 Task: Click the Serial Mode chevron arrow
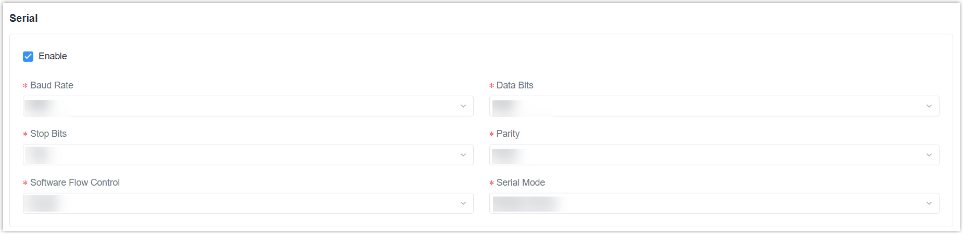coord(929,203)
